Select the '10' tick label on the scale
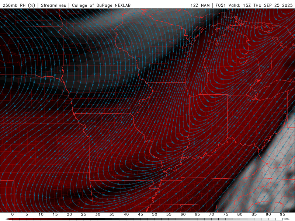This screenshot has height=221, width=295. tap(41, 214)
